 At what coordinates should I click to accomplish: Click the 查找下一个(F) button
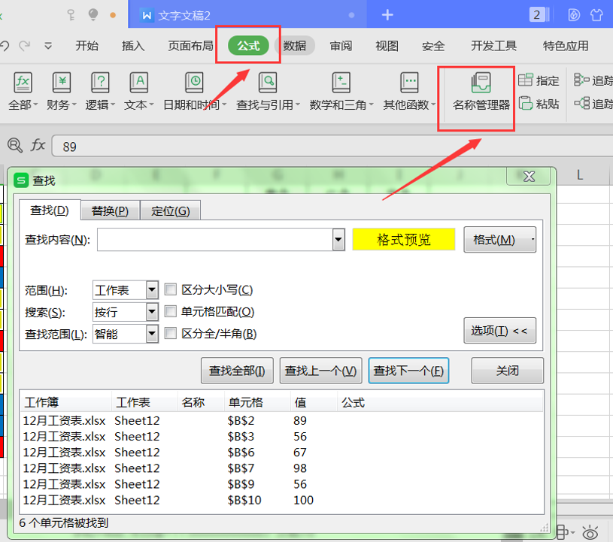point(408,371)
